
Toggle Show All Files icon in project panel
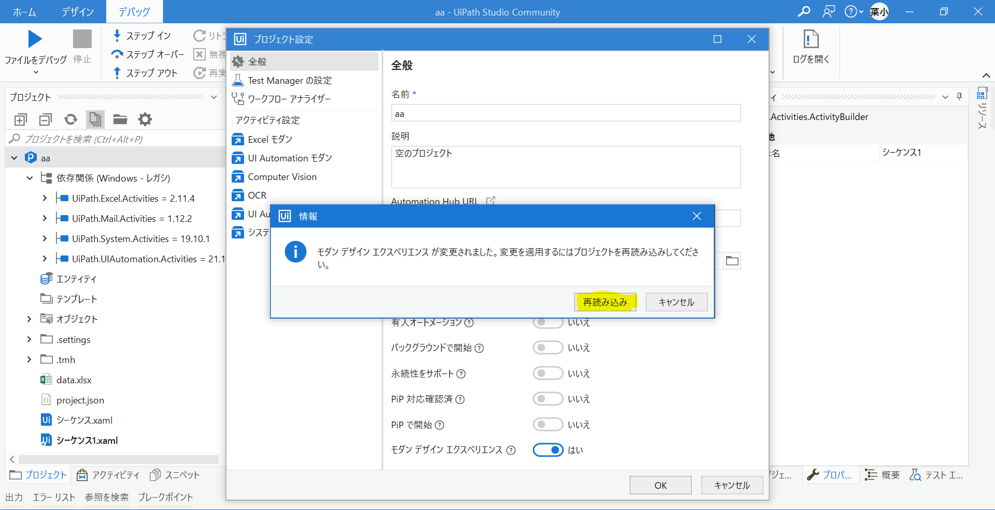[95, 119]
